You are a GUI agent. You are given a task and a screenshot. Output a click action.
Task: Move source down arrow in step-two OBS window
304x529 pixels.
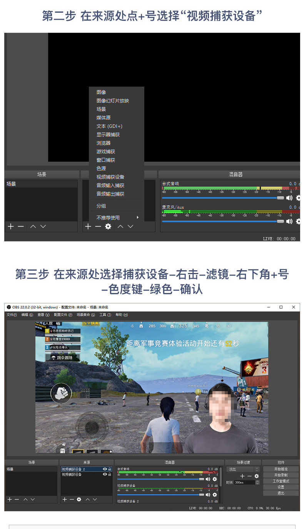coord(130,226)
